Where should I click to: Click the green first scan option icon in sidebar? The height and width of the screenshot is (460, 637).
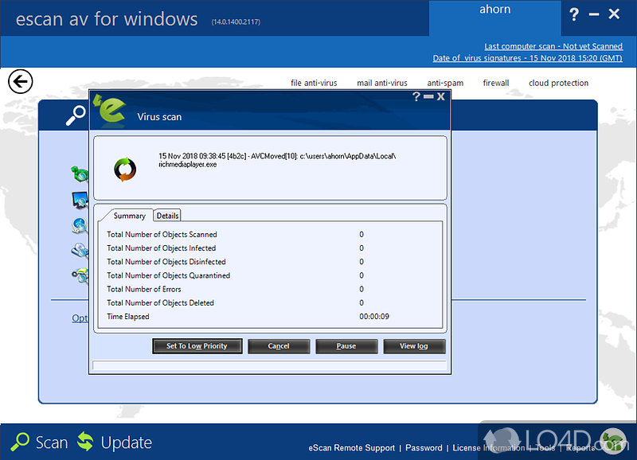point(80,173)
